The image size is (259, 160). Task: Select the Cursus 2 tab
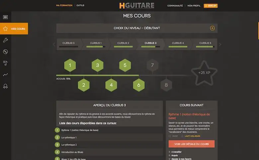pyautogui.click(x=123, y=44)
